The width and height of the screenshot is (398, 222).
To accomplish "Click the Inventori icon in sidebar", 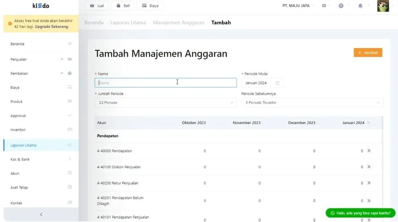I will [70, 129].
